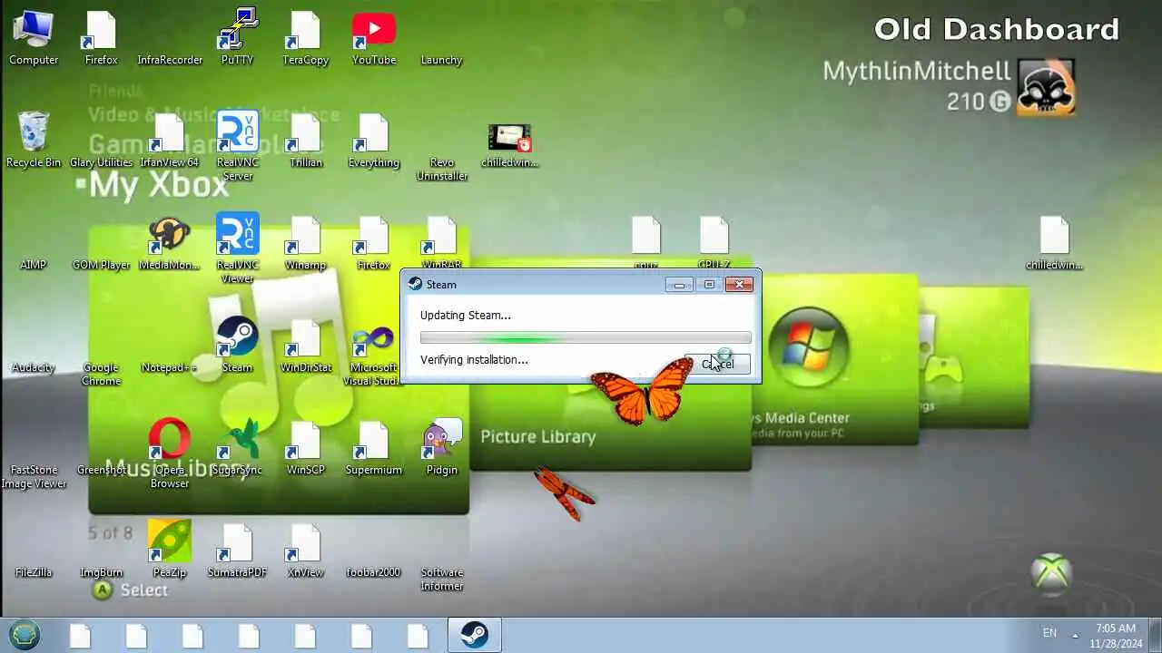Image resolution: width=1162 pixels, height=653 pixels.
Task: Select the SugarSync hummingbird shortcut
Action: 238,440
